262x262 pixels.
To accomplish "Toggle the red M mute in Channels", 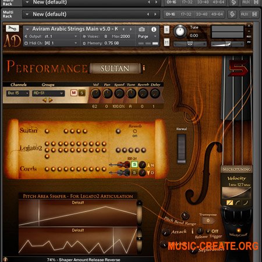I will pos(74,93).
